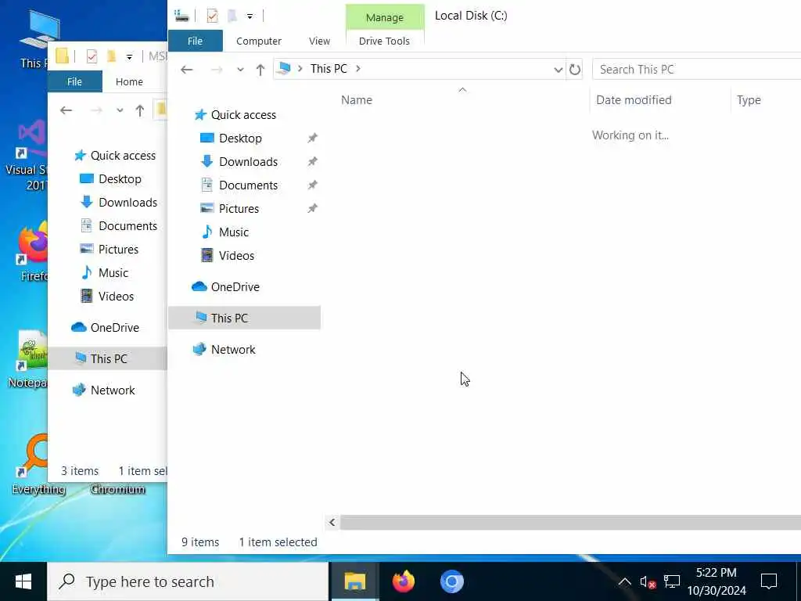Image resolution: width=801 pixels, height=601 pixels.
Task: Click Back arrow in Local Disk window
Action: click(x=187, y=69)
